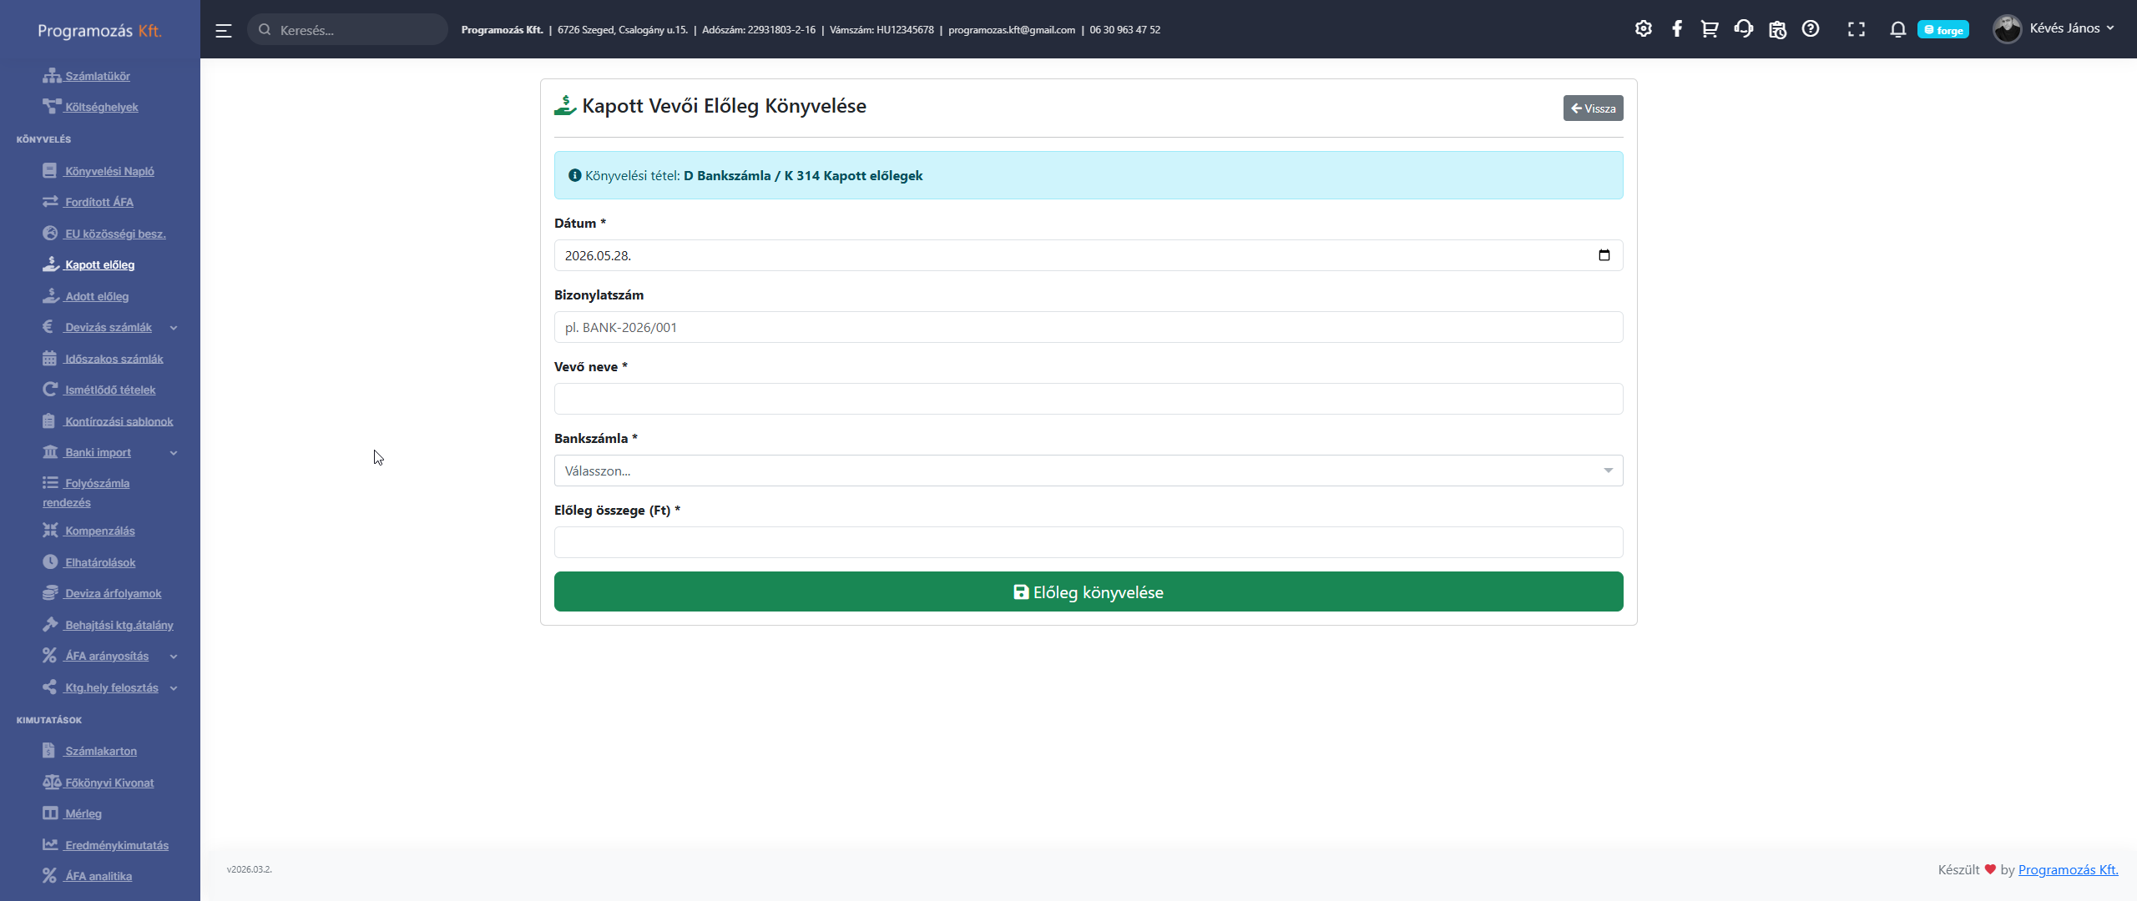Open Eredménykimutatás in the sidebar
The height and width of the screenshot is (901, 2137).
106,845
